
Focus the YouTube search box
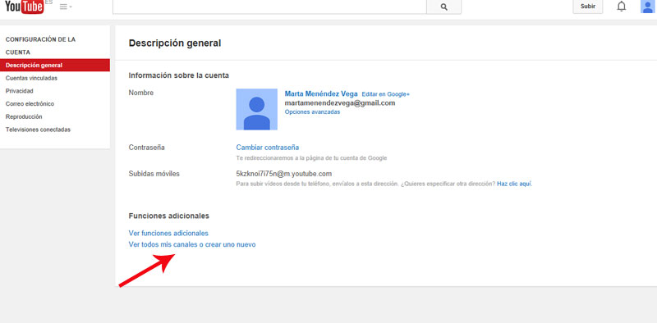pos(270,7)
